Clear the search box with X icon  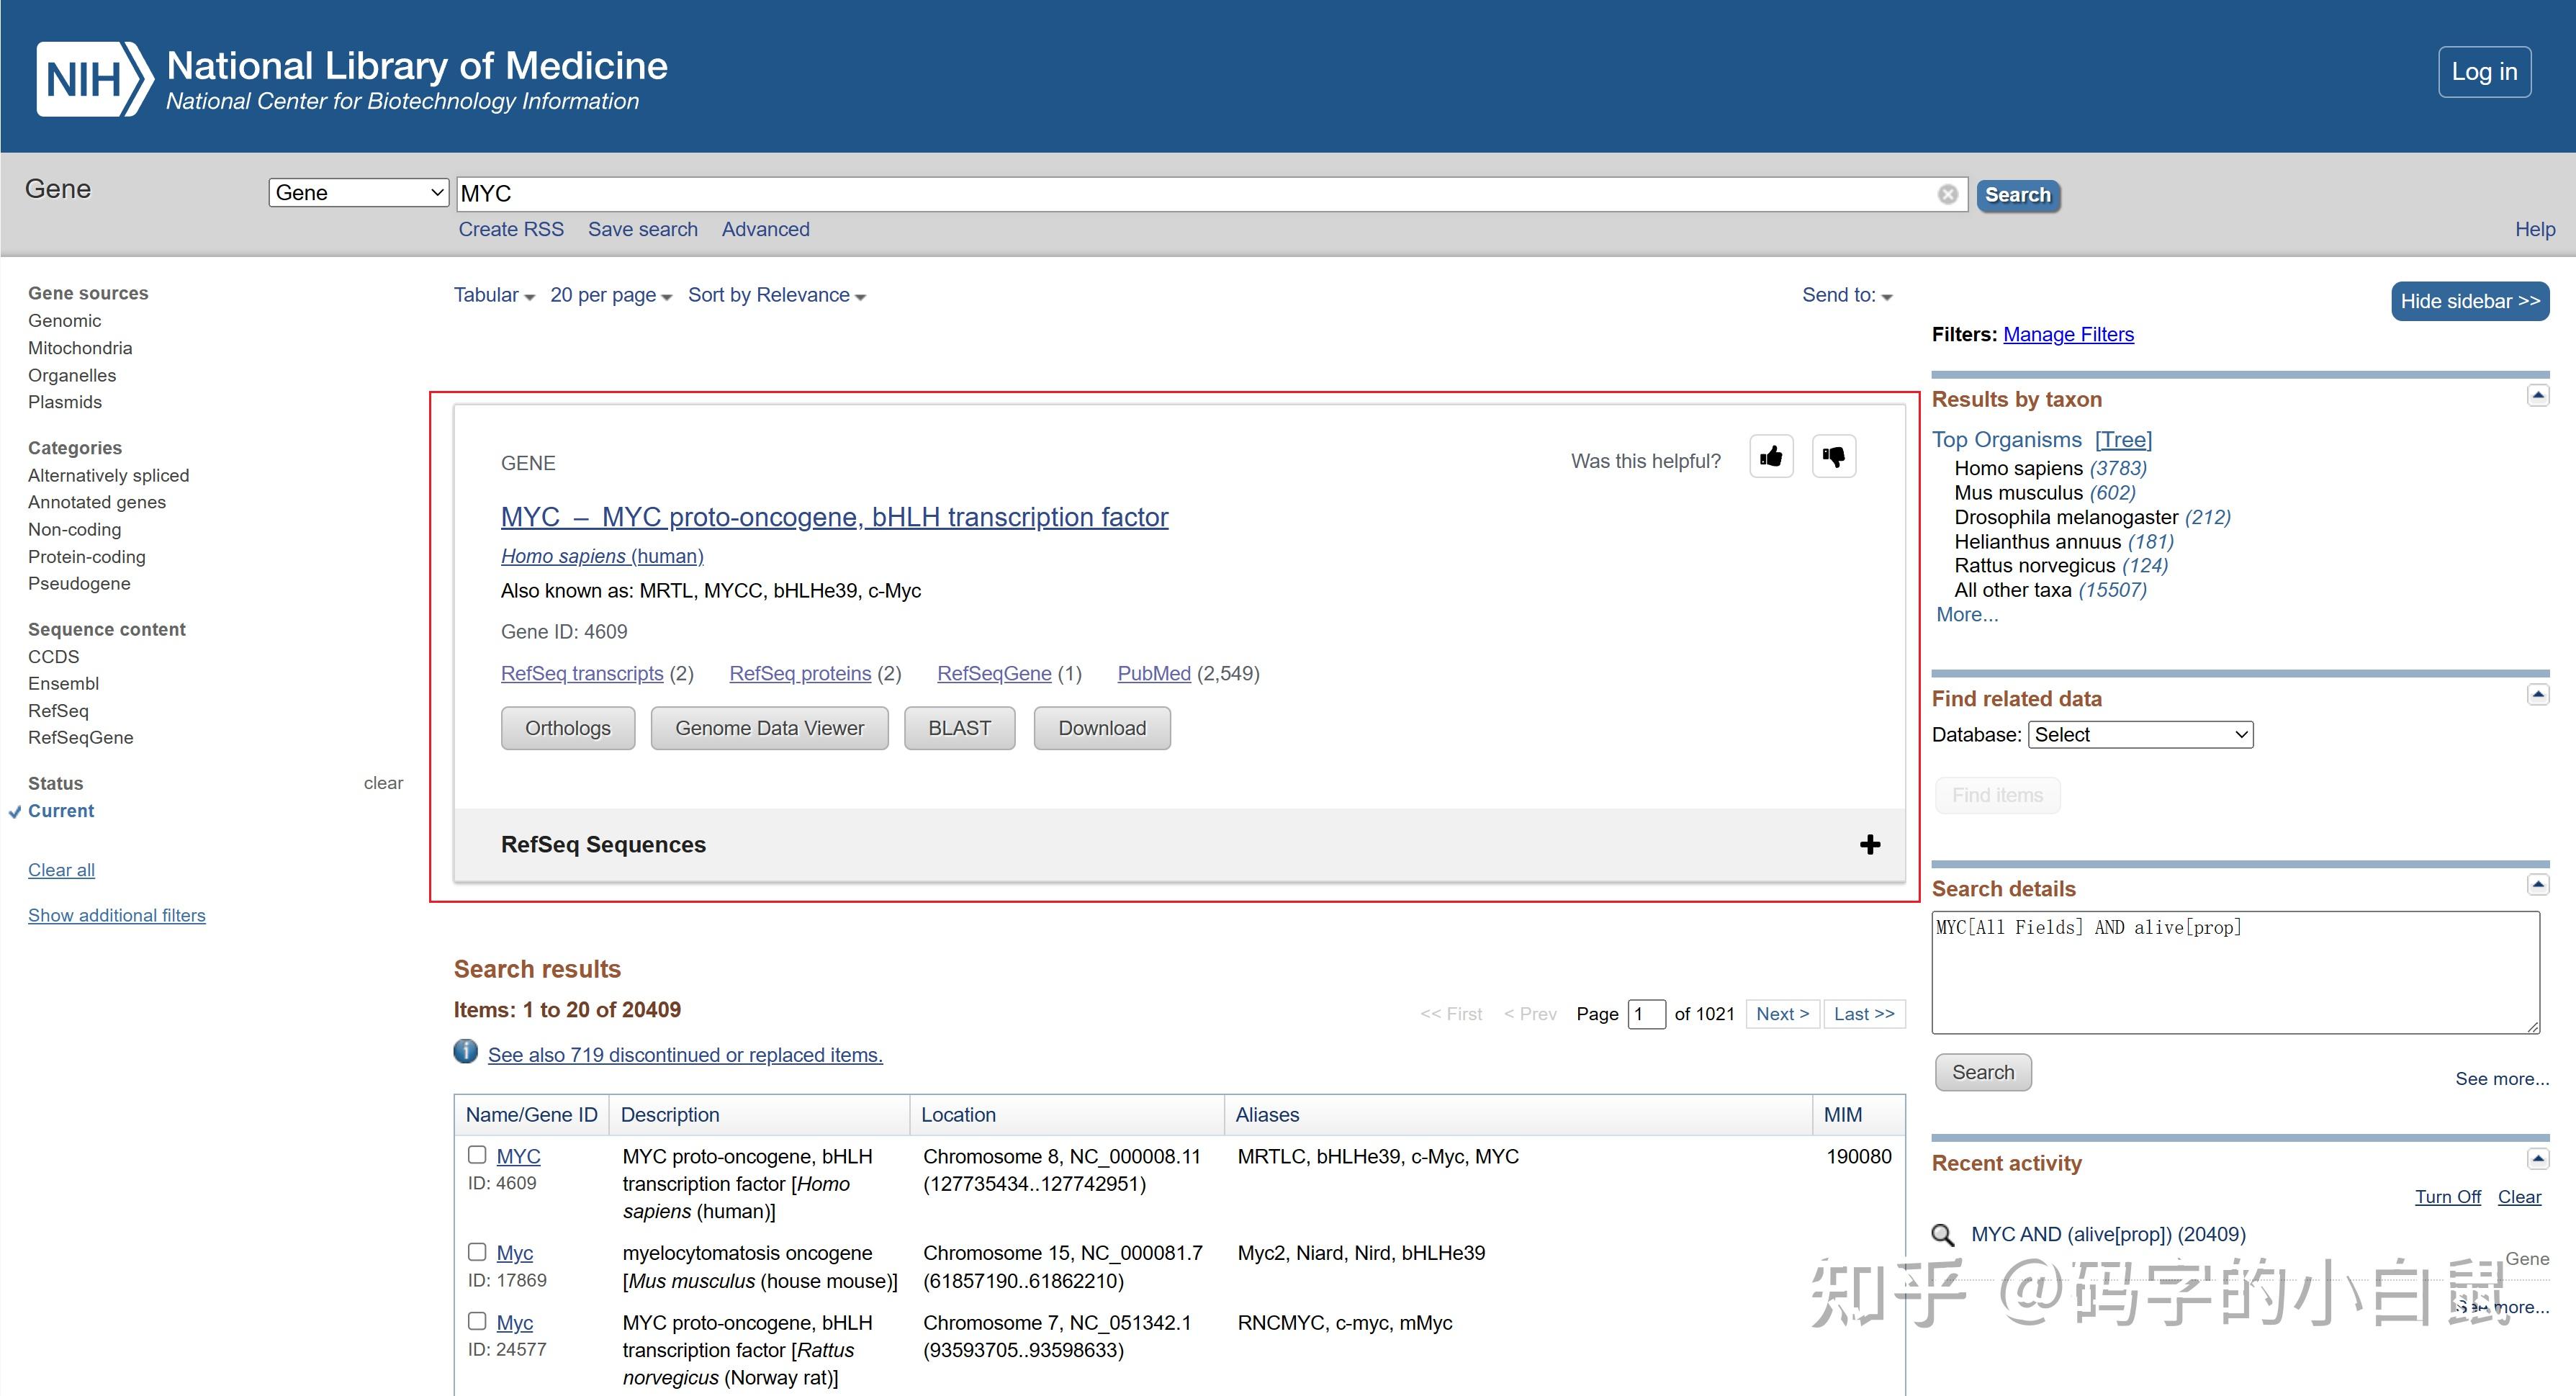coord(1947,194)
